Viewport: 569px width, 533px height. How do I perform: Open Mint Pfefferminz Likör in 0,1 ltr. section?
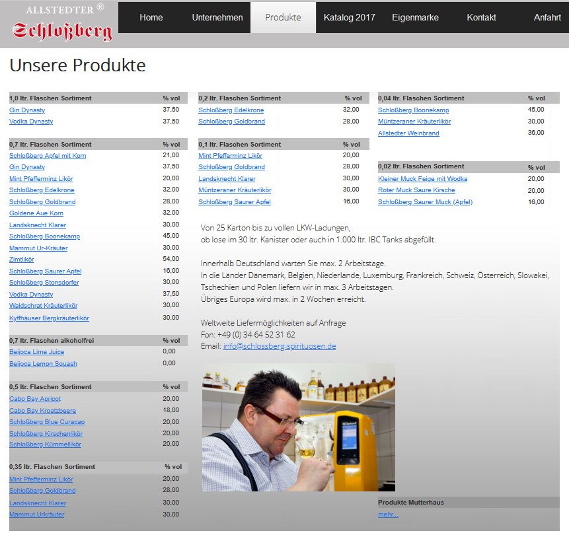[231, 156]
